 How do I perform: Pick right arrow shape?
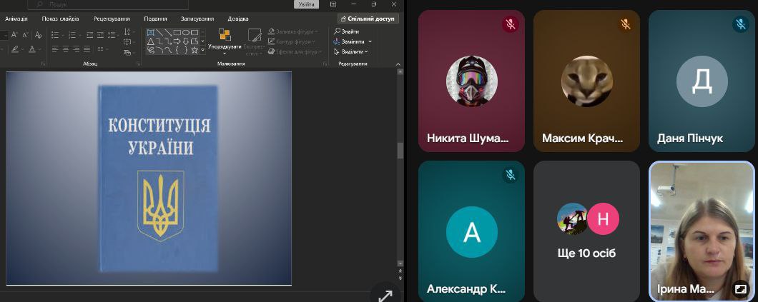pos(177,41)
